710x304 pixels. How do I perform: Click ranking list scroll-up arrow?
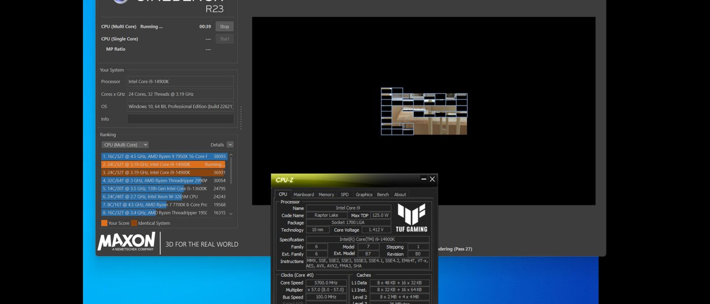coord(231,155)
